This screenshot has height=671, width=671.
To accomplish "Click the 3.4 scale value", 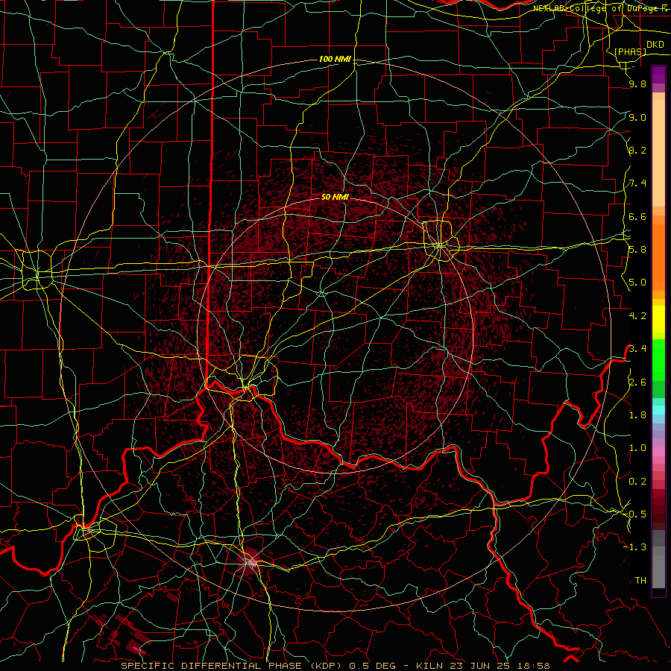I will coord(637,349).
